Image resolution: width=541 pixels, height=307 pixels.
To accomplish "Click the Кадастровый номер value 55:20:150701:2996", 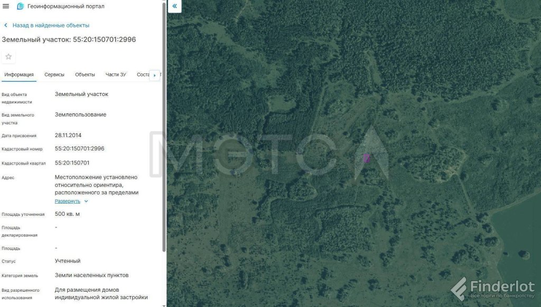I will (80, 149).
